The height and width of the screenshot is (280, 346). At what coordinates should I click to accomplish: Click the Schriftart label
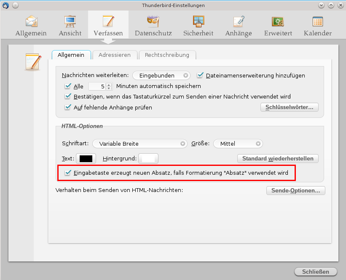(x=75, y=144)
